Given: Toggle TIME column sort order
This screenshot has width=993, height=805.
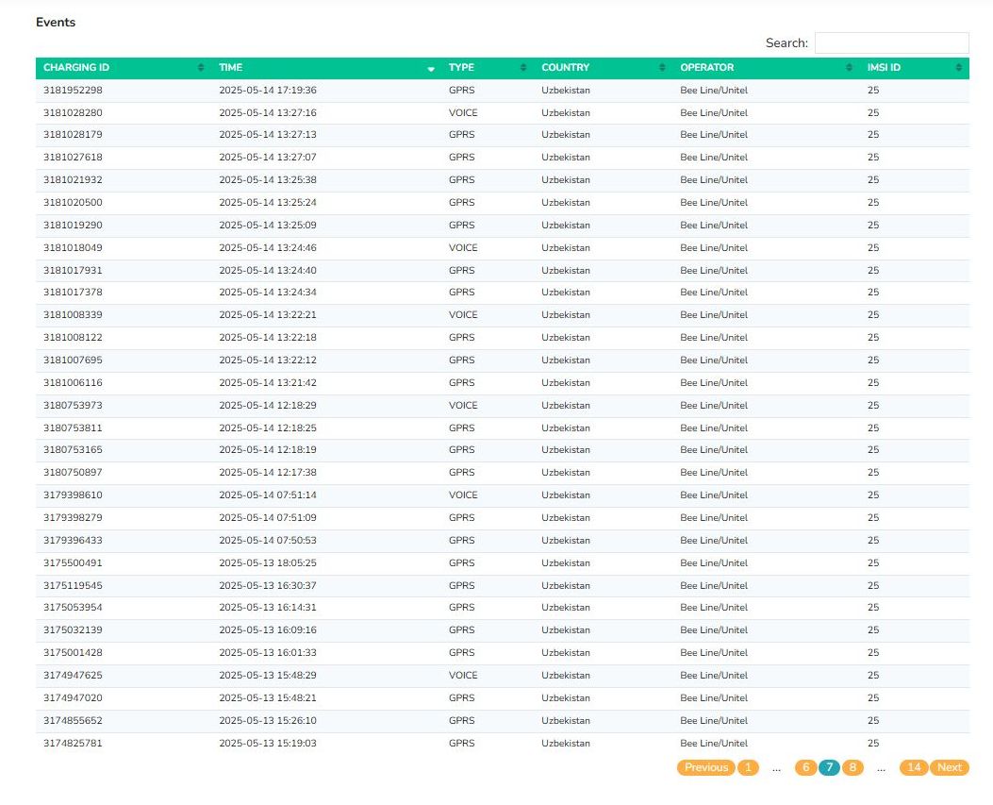Looking at the screenshot, I should [x=229, y=67].
